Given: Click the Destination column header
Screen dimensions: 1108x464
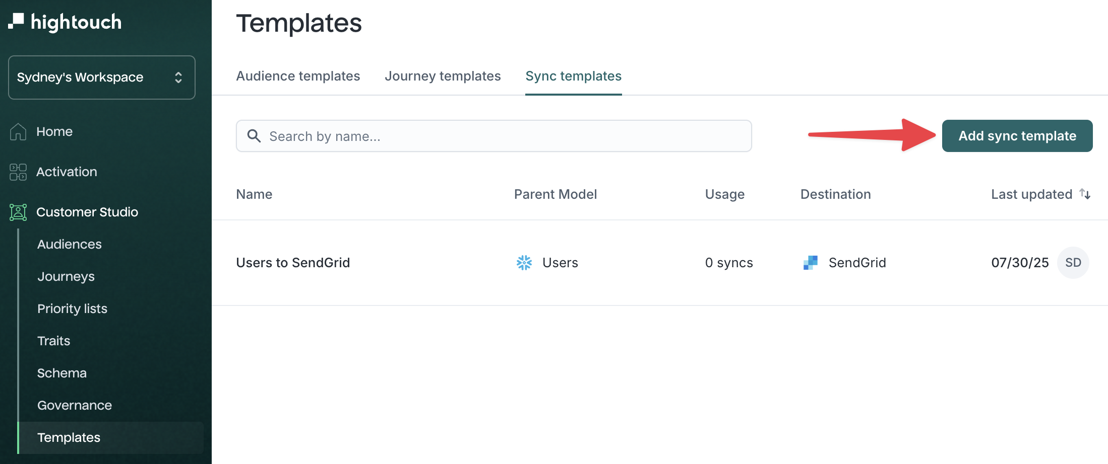Looking at the screenshot, I should click(x=836, y=194).
